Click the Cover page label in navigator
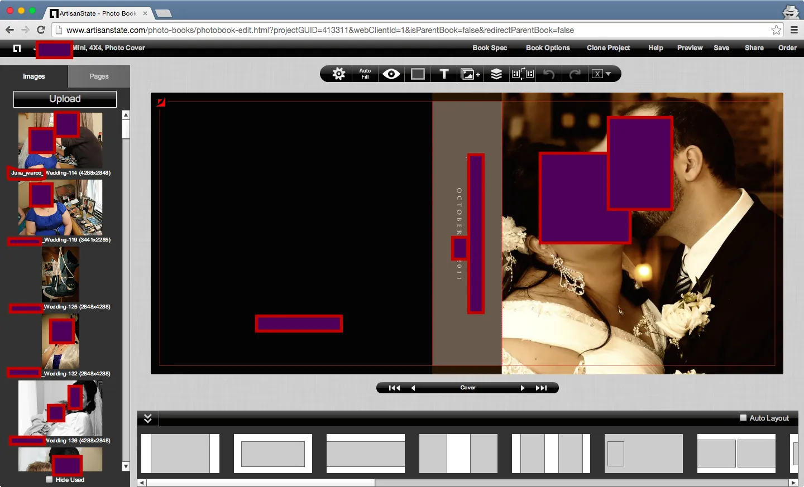This screenshot has height=487, width=804. coord(468,388)
